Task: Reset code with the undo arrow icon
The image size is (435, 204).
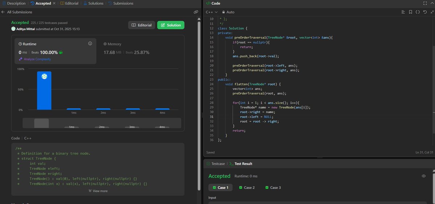Action: [425, 12]
